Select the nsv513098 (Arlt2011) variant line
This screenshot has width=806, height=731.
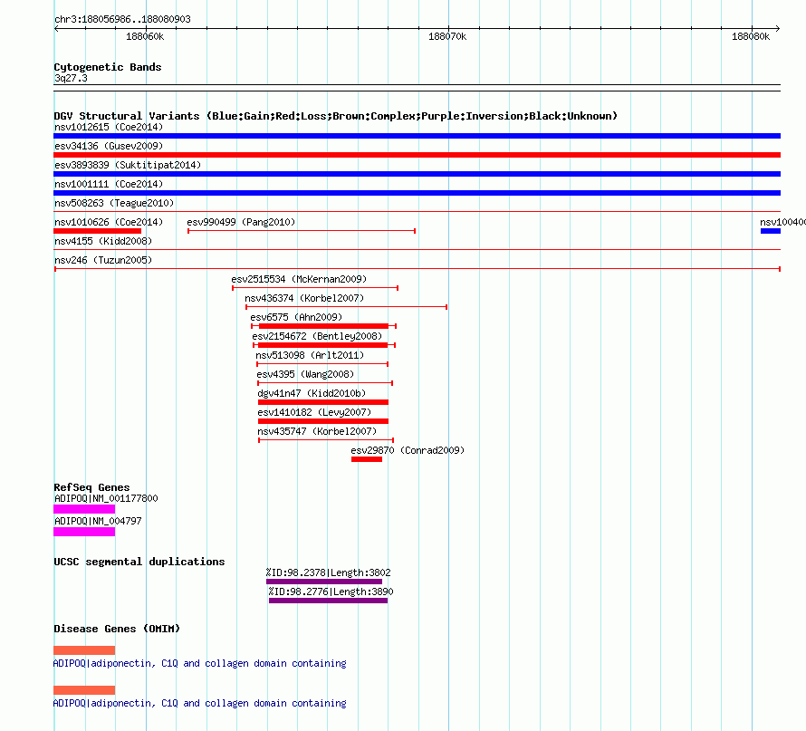322,364
